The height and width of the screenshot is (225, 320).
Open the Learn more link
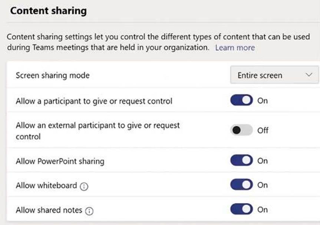click(x=235, y=48)
